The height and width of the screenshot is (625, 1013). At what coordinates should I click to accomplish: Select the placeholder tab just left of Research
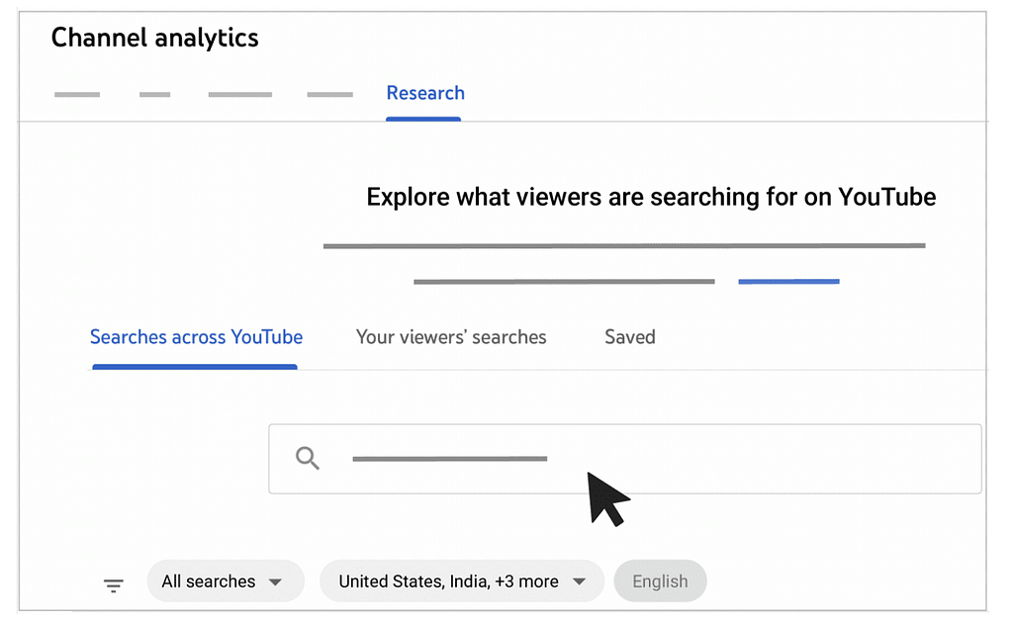(x=330, y=94)
